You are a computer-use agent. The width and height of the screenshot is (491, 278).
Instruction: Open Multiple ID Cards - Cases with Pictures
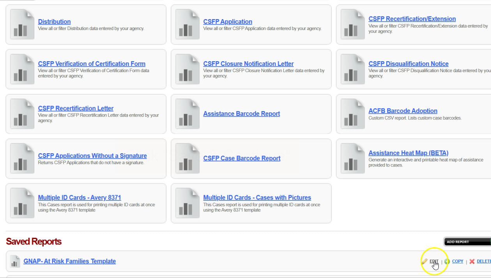(257, 198)
